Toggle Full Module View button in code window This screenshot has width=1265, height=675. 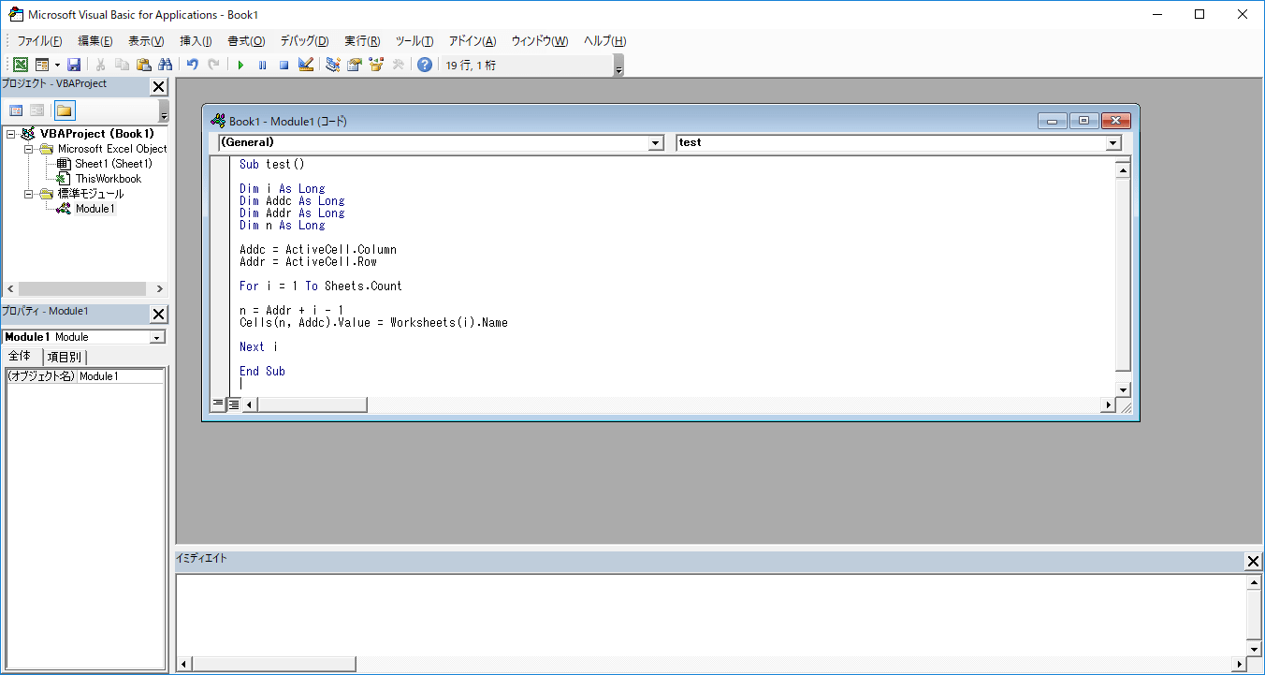coord(233,404)
